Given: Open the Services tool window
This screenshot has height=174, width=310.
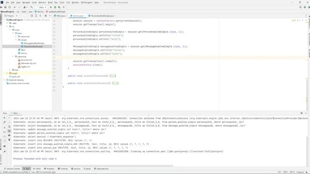Looking at the screenshot, I should click(76, 169).
